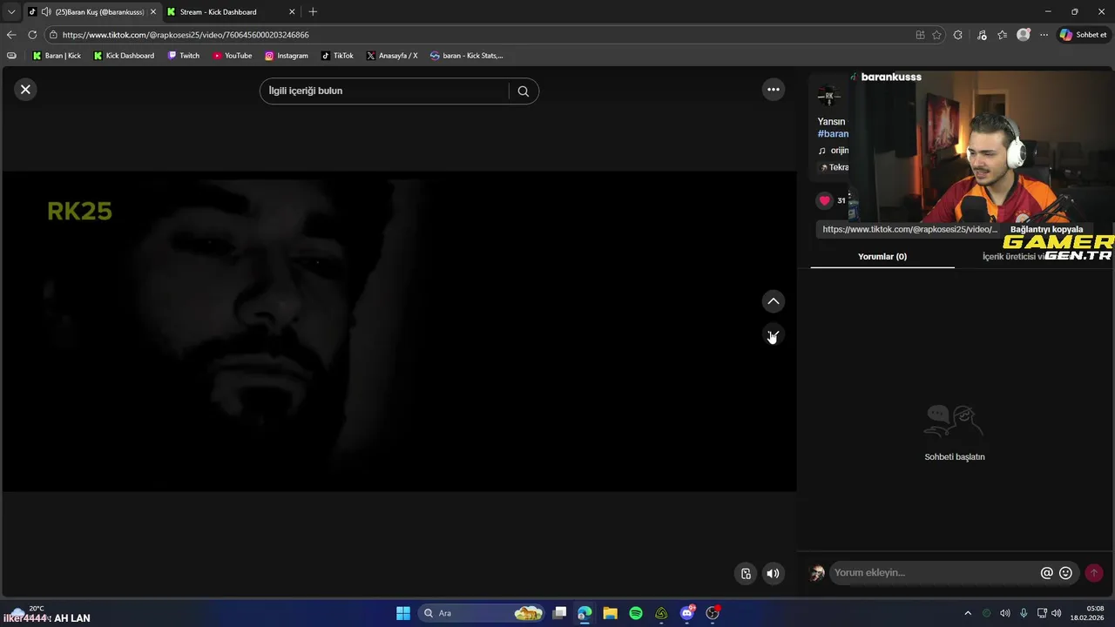Close the TikTok browser tab

tap(152, 11)
